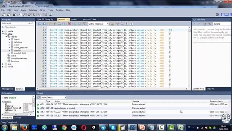Click the create stored procedure icon
Image resolution: width=232 pixels, height=131 pixels.
pos(35,15)
